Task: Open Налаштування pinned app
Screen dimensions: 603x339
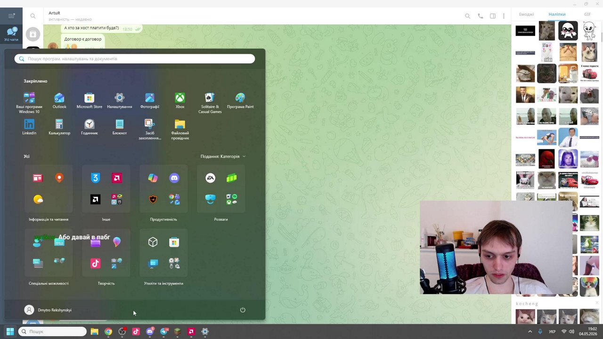Action: coord(120,101)
